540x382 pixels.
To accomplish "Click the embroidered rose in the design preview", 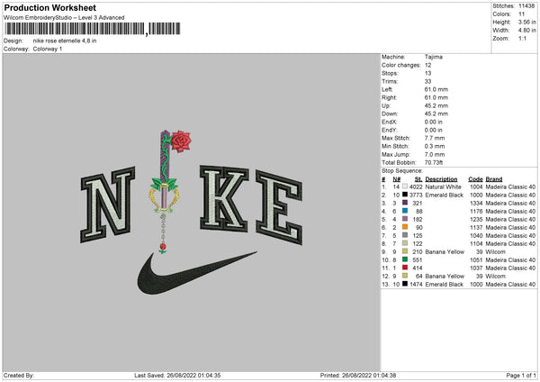I will click(x=181, y=141).
